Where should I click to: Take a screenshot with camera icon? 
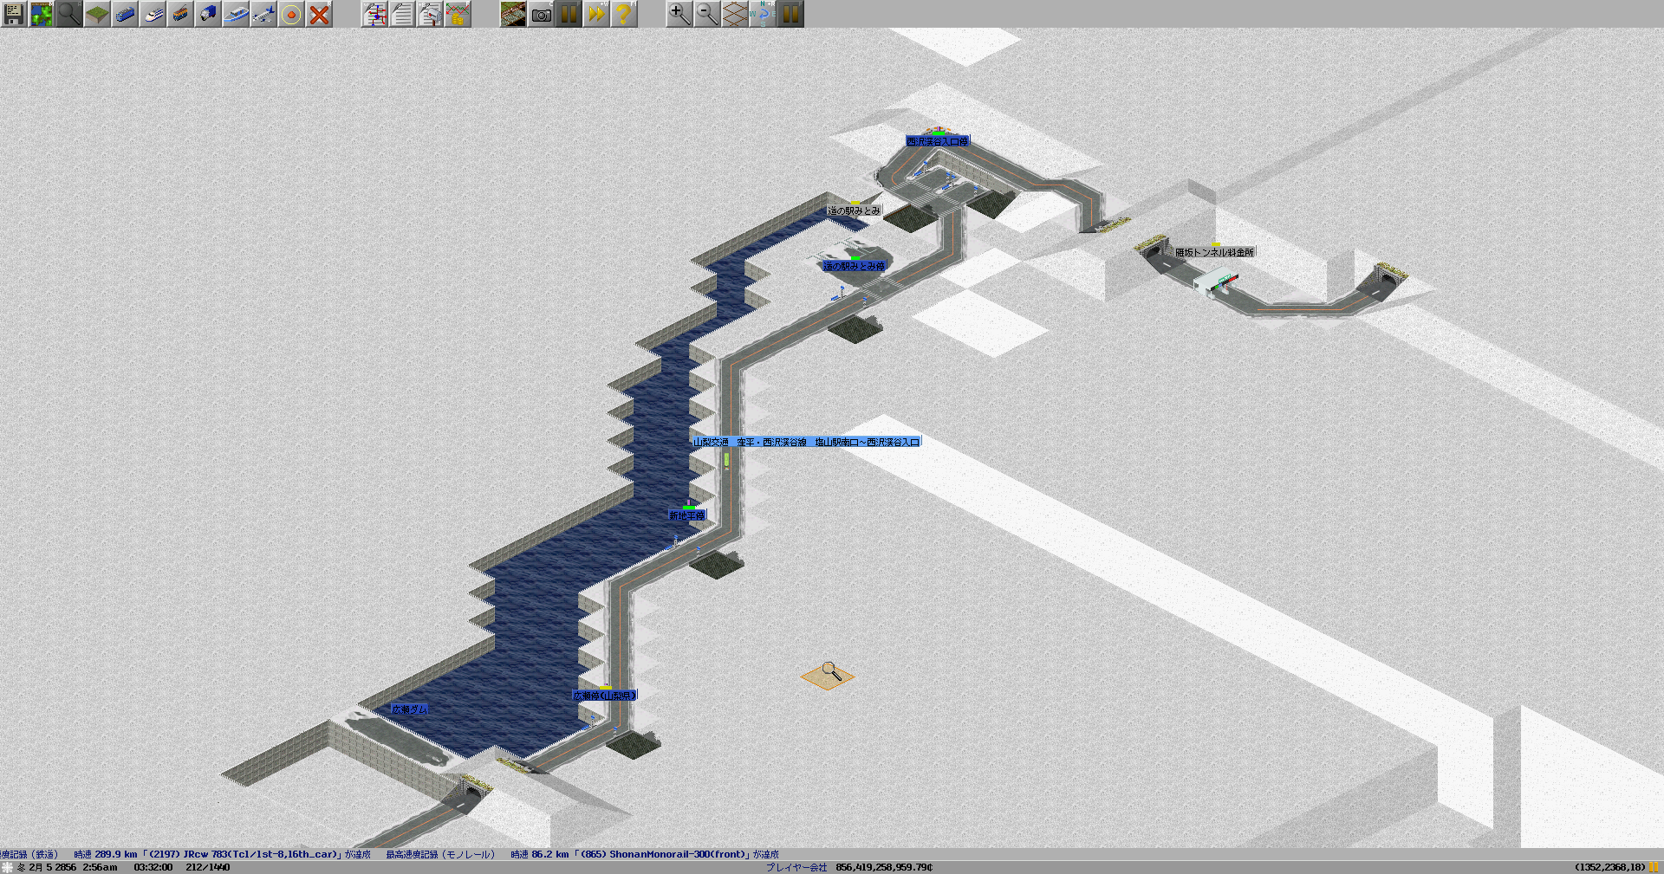pos(541,14)
